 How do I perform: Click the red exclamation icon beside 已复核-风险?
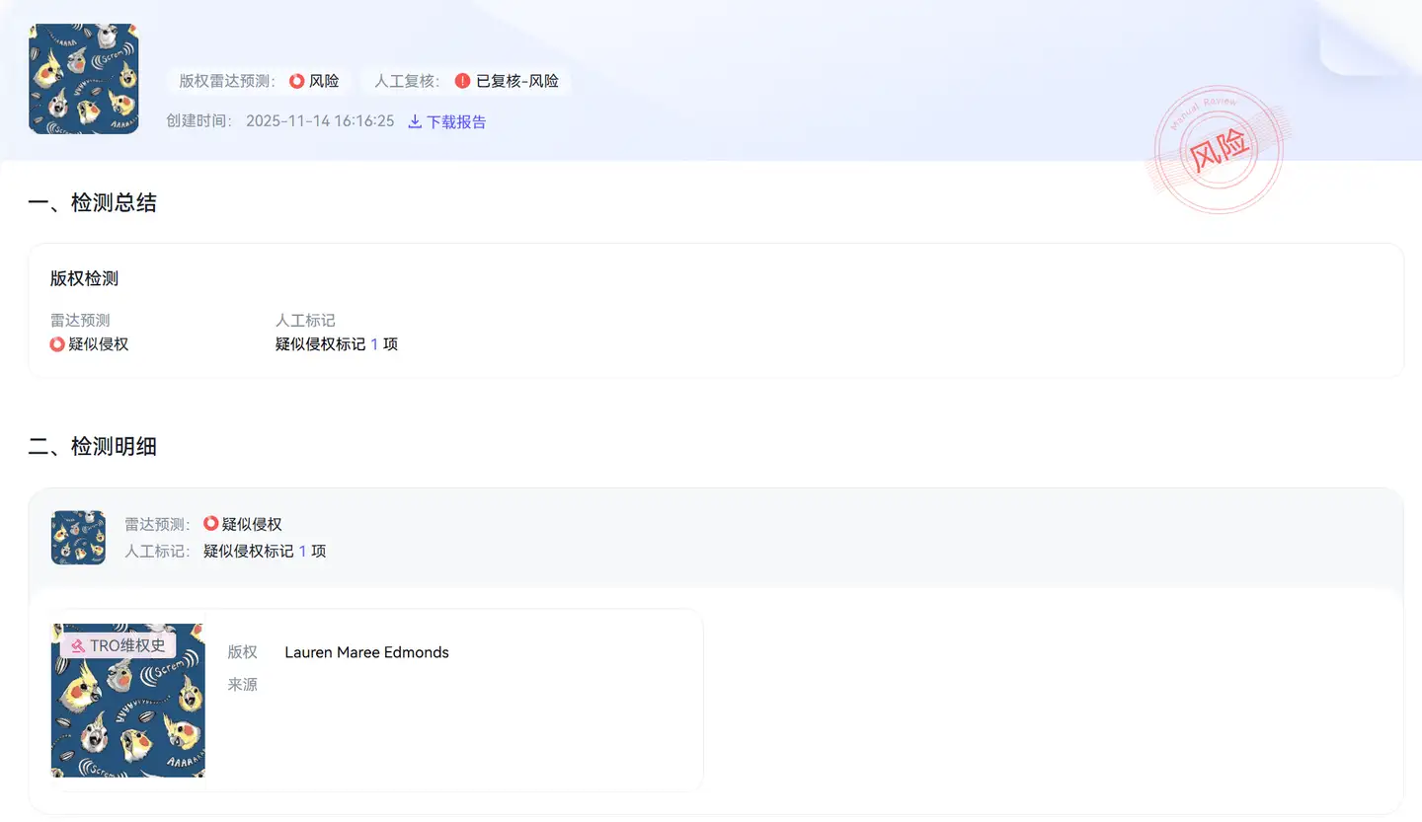pyautogui.click(x=463, y=81)
